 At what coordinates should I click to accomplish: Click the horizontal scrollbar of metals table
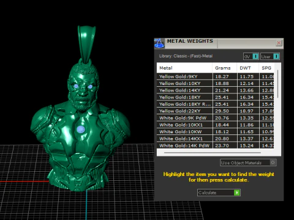[213, 152]
